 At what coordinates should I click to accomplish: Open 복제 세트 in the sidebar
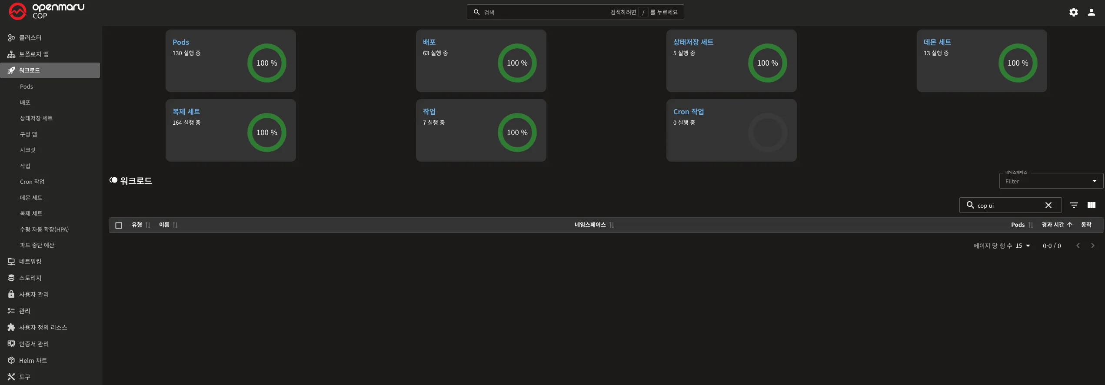(31, 213)
